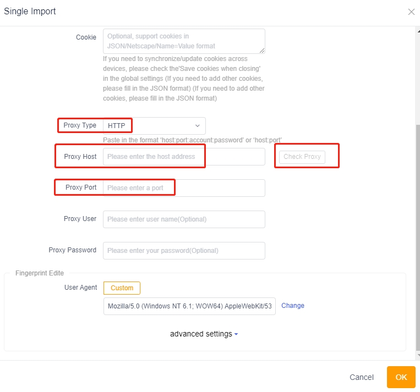Screen dimensions: 420x392
Task: Click the User Agent string field
Action: (189, 306)
